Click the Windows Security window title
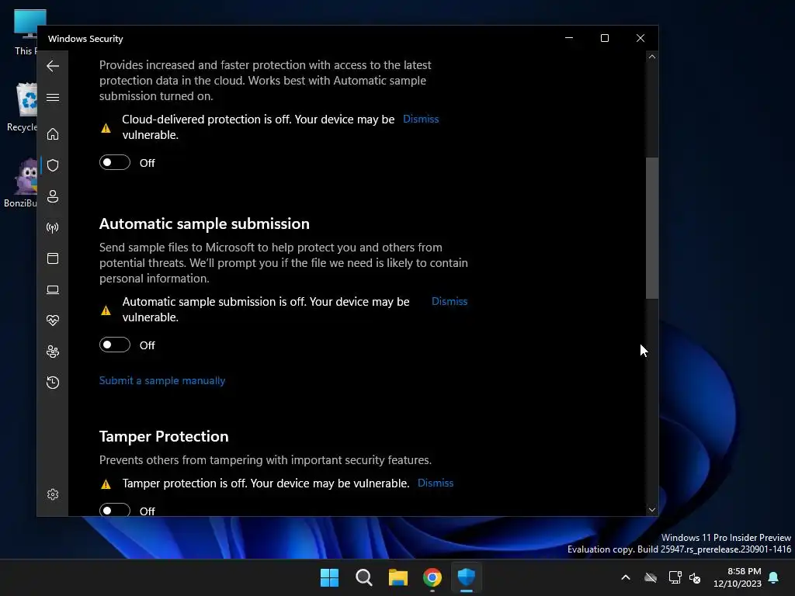Screen dimensions: 795x596 (85, 39)
